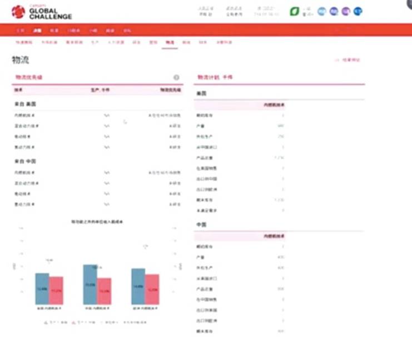Click the Cesim Global Challenge logo
This screenshot has height=337, width=412.
[x=42, y=12]
